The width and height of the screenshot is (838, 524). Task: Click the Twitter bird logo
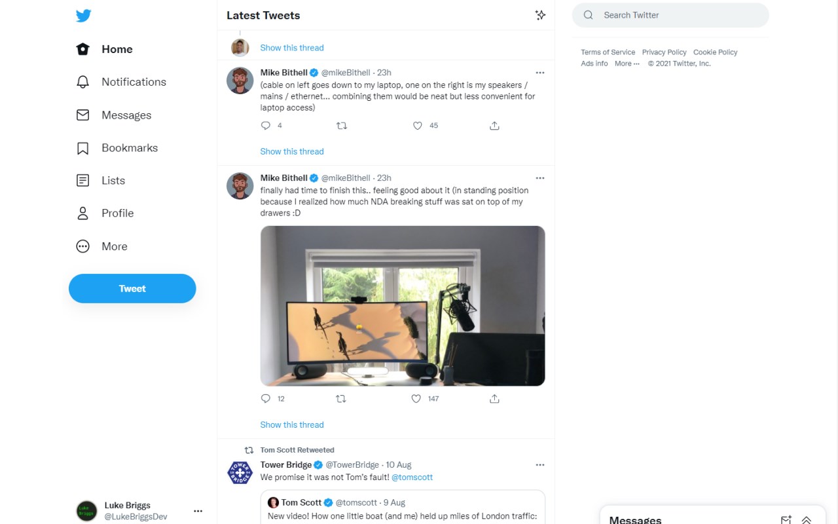point(83,16)
